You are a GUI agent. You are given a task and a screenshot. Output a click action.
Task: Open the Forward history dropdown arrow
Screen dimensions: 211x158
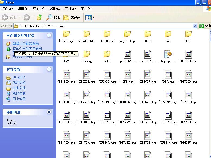pos(33,17)
